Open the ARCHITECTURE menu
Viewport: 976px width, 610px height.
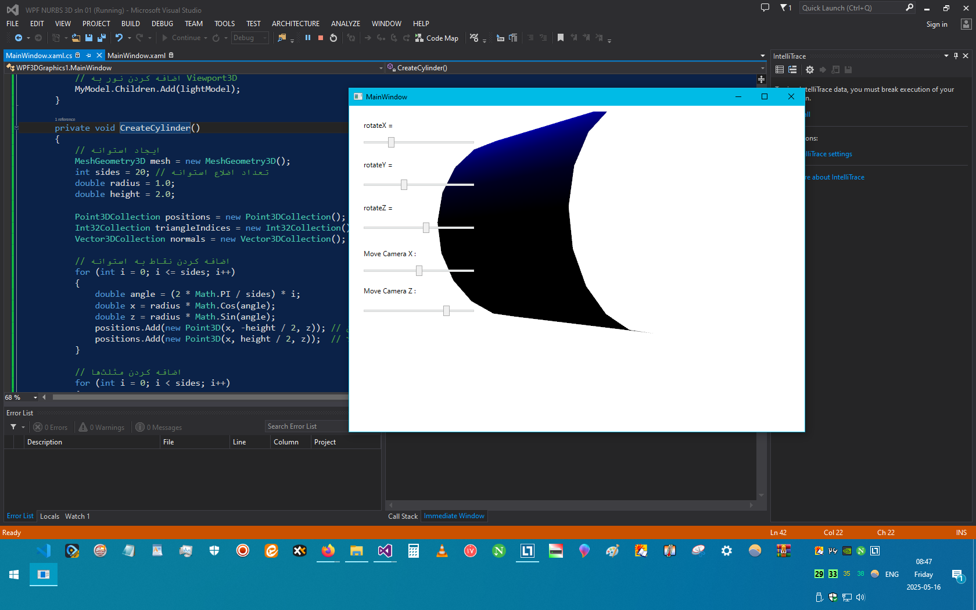[x=296, y=24]
